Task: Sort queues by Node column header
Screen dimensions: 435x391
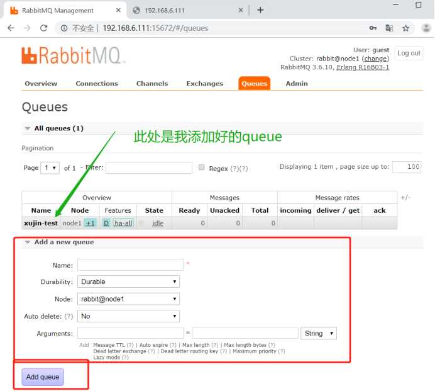Action: 80,210
